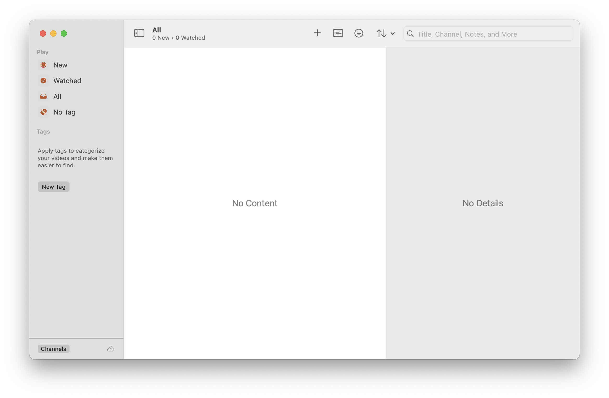The height and width of the screenshot is (398, 609).
Task: Click the Watched checkmark icon
Action: pyautogui.click(x=43, y=81)
